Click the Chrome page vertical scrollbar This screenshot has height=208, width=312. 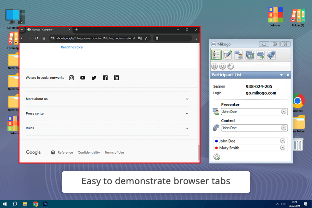(x=198, y=153)
